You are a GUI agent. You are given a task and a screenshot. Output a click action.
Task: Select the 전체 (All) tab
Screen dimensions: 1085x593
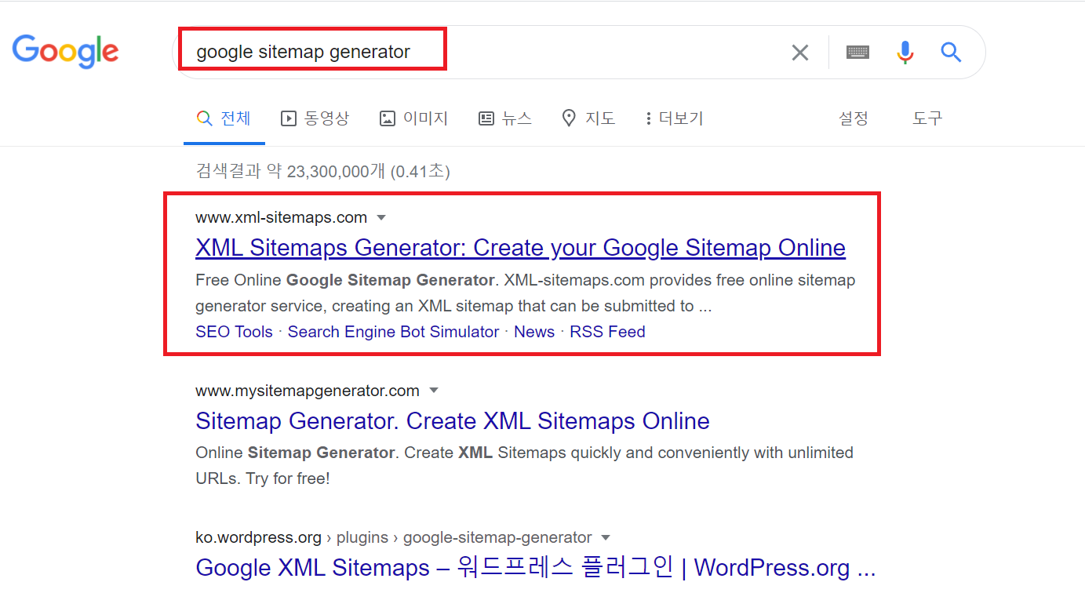point(224,118)
